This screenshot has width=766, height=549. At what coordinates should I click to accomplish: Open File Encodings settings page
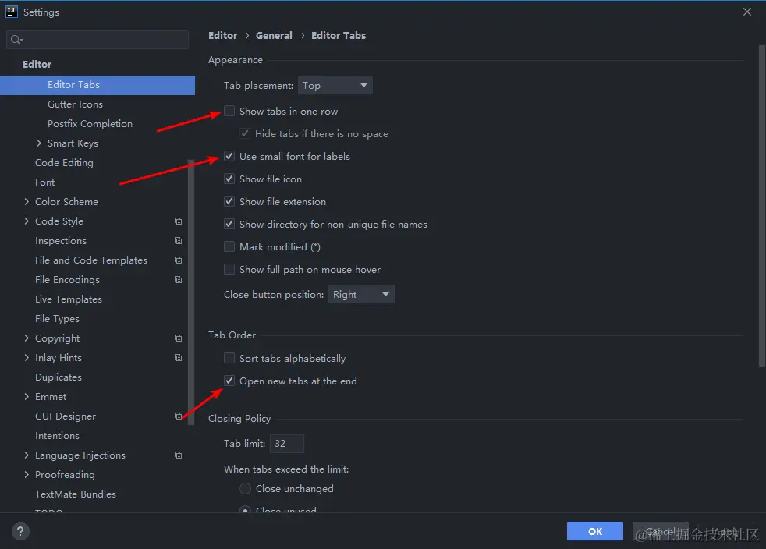click(x=67, y=280)
